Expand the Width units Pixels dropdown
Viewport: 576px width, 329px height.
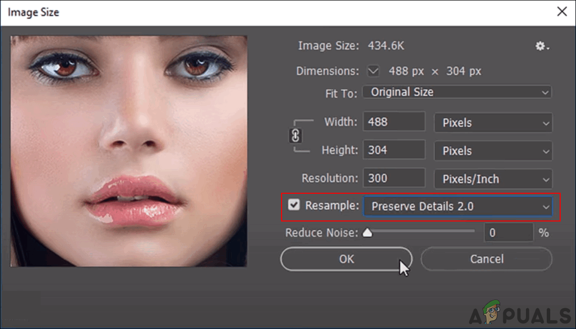pyautogui.click(x=493, y=123)
